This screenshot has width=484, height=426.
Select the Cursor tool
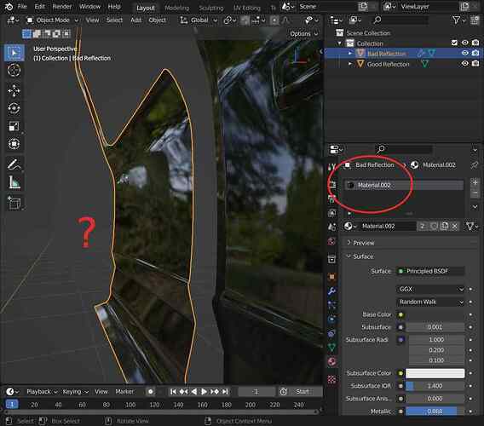coord(14,70)
